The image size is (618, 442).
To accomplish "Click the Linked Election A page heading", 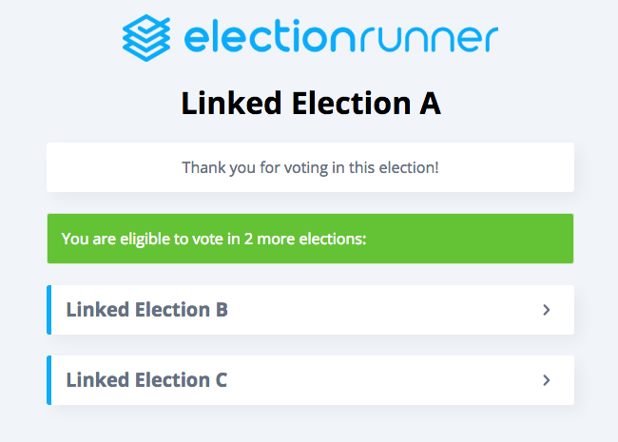I will 311,104.
